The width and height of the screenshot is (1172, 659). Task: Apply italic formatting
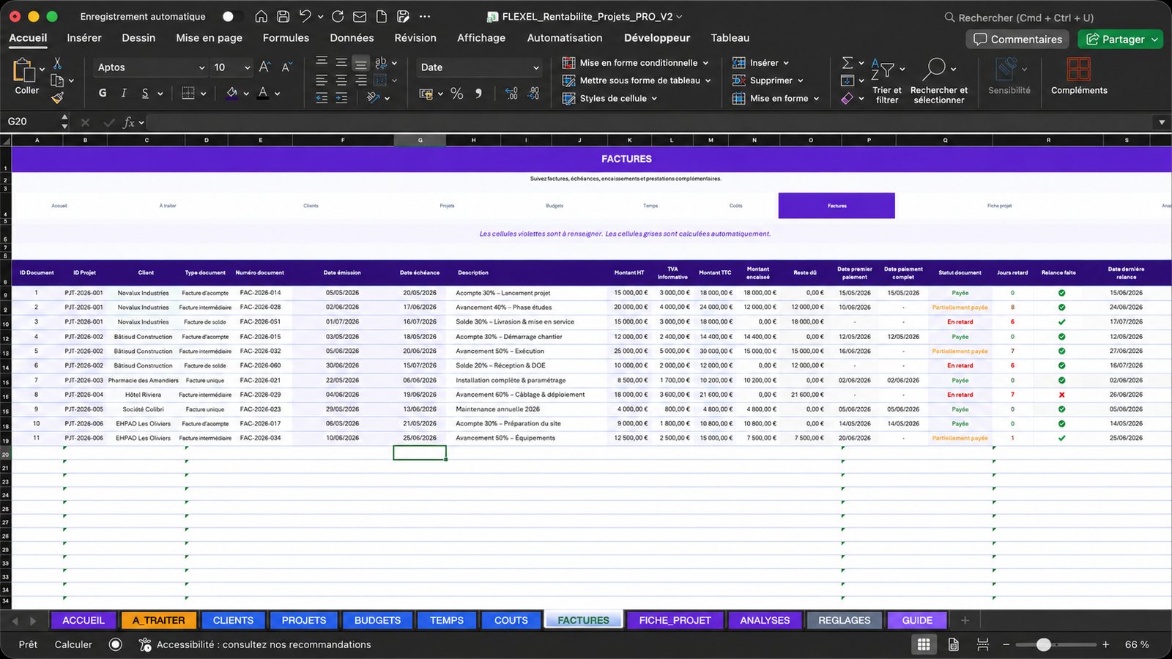point(124,93)
